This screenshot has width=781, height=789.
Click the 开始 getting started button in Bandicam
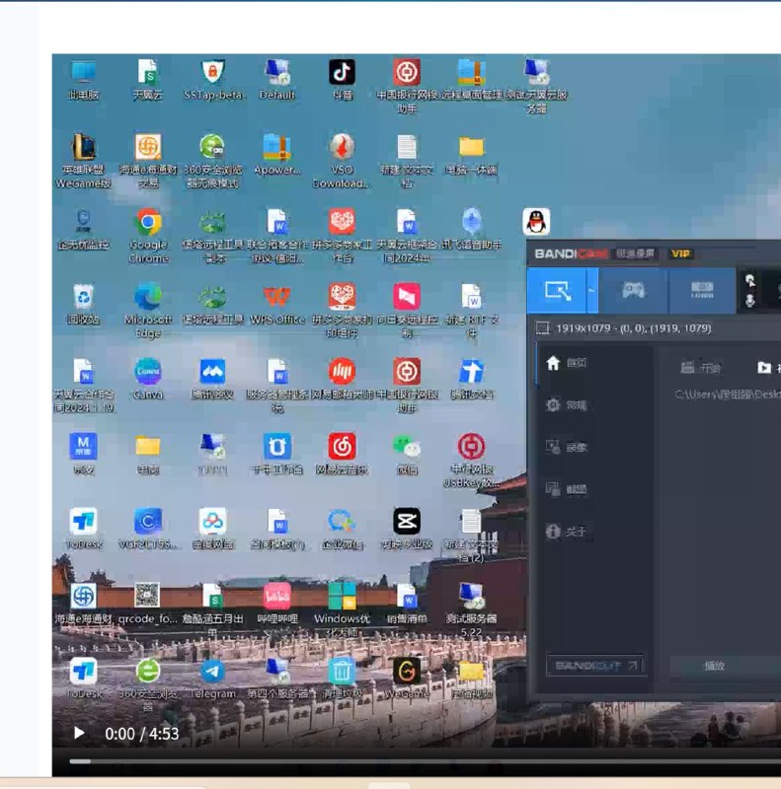coord(700,368)
